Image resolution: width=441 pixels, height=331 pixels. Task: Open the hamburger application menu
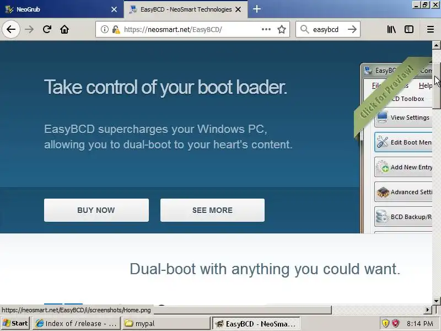coord(431,29)
